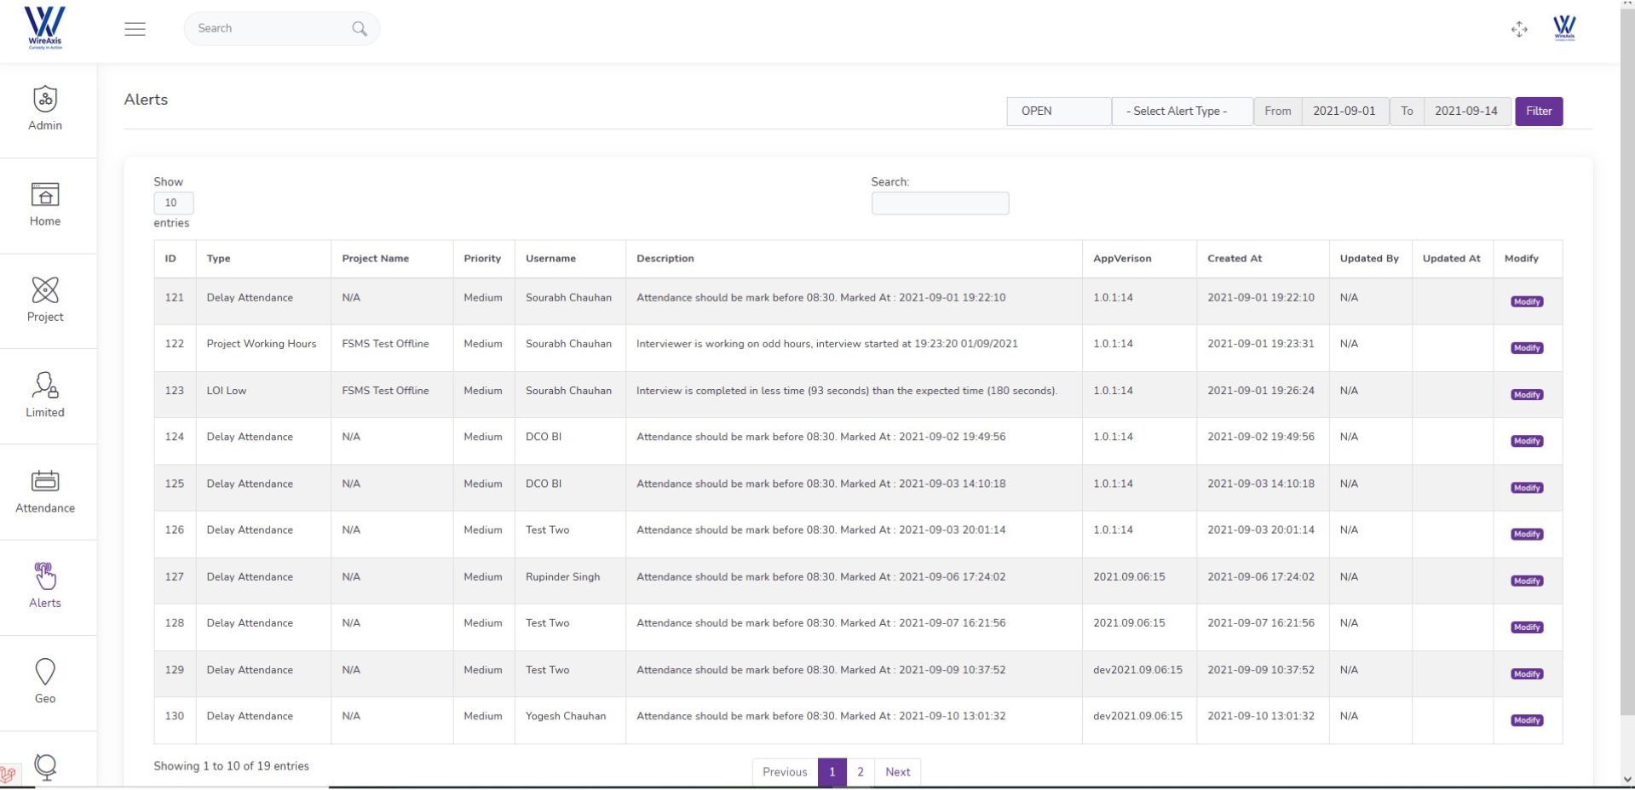Open the Show entries count dropdown
The width and height of the screenshot is (1635, 790).
click(173, 203)
